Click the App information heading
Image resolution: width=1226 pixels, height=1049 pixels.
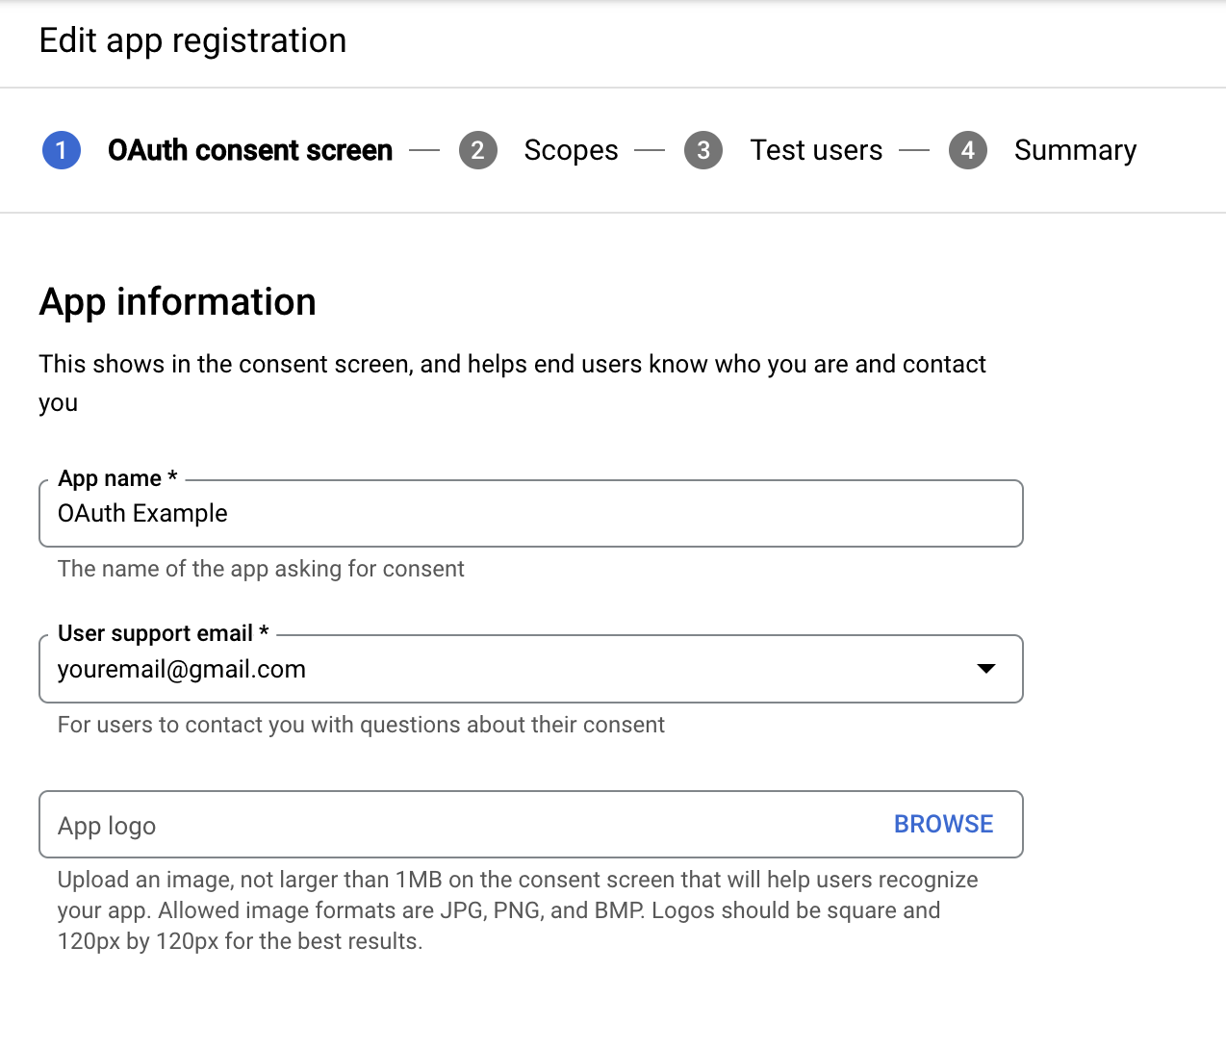click(x=177, y=301)
